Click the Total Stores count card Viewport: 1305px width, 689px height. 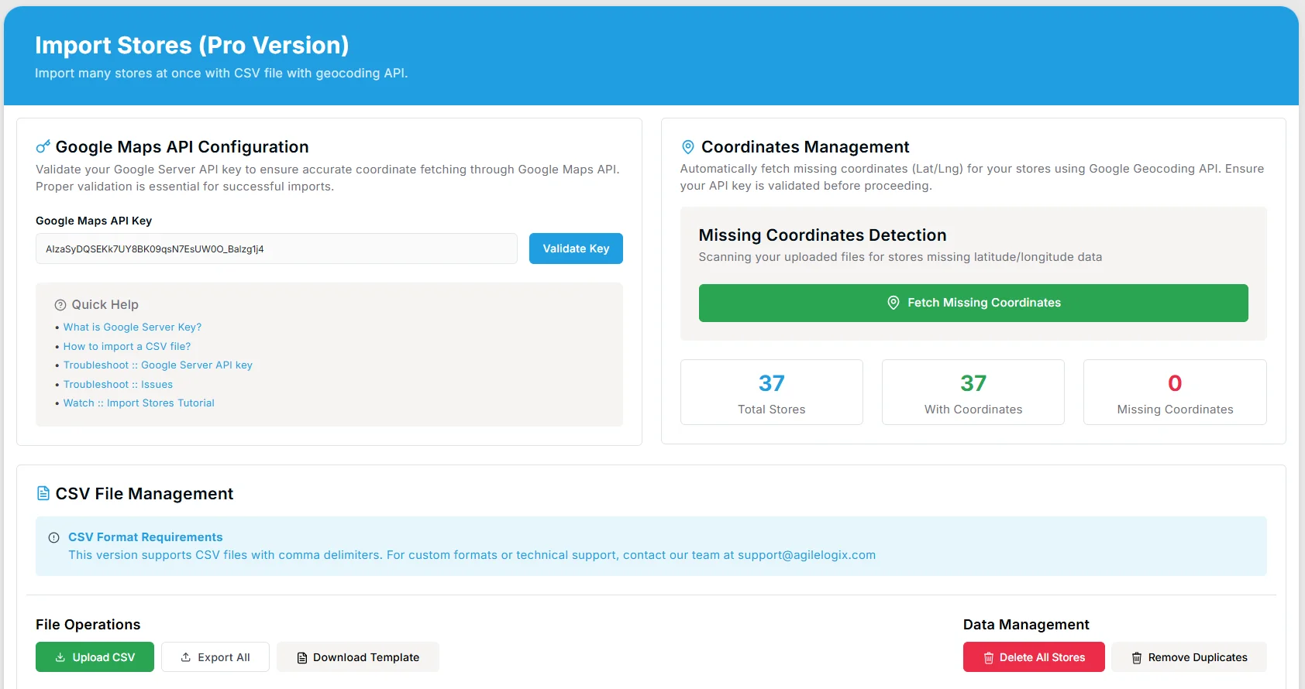pos(771,392)
